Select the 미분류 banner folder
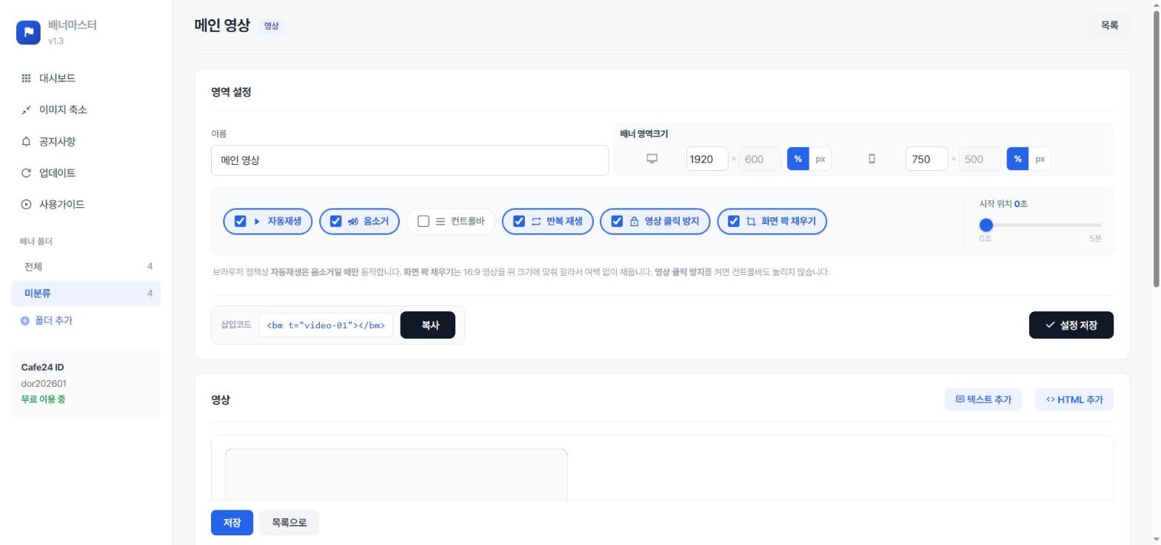Viewport: 1161px width, 545px height. [x=86, y=294]
